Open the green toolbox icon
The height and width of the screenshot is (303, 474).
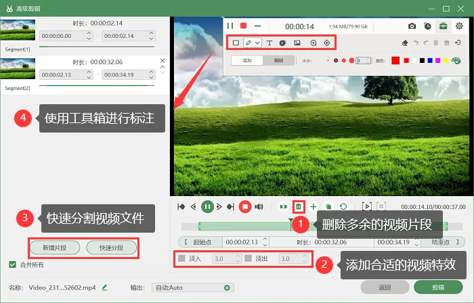tap(443, 26)
